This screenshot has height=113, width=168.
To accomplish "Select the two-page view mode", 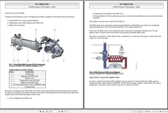I will pyautogui.click(x=139, y=112).
